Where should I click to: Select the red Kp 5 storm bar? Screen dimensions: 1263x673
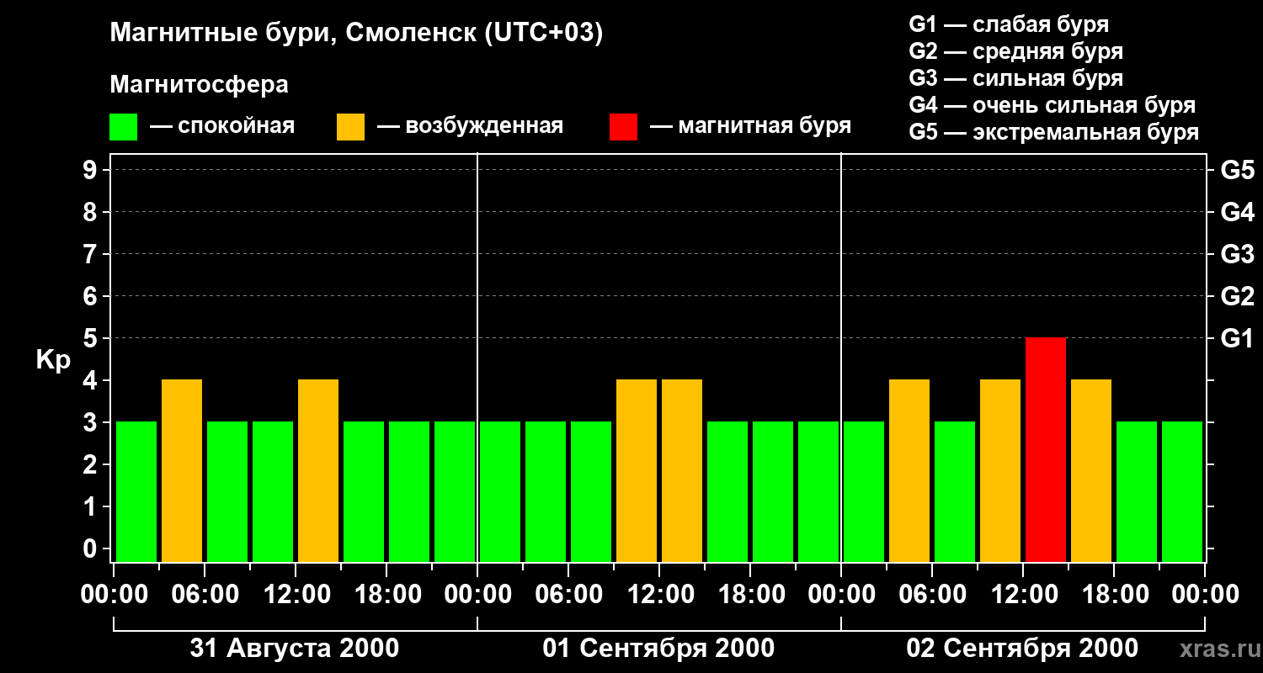pos(1046,449)
